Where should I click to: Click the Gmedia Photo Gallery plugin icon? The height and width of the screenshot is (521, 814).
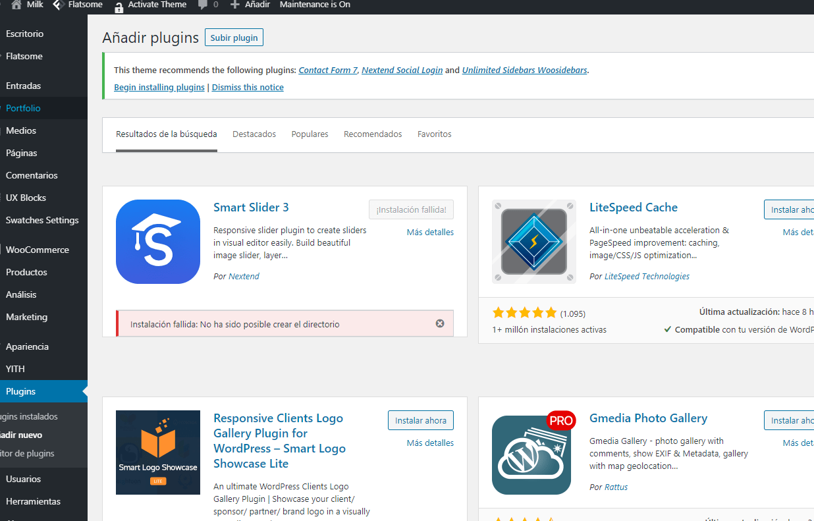click(x=534, y=452)
